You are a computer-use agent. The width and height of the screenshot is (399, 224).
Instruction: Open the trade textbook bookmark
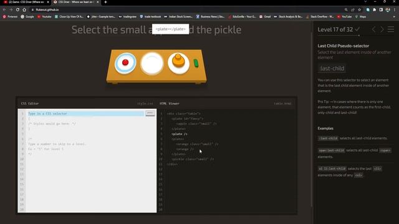coord(150,17)
